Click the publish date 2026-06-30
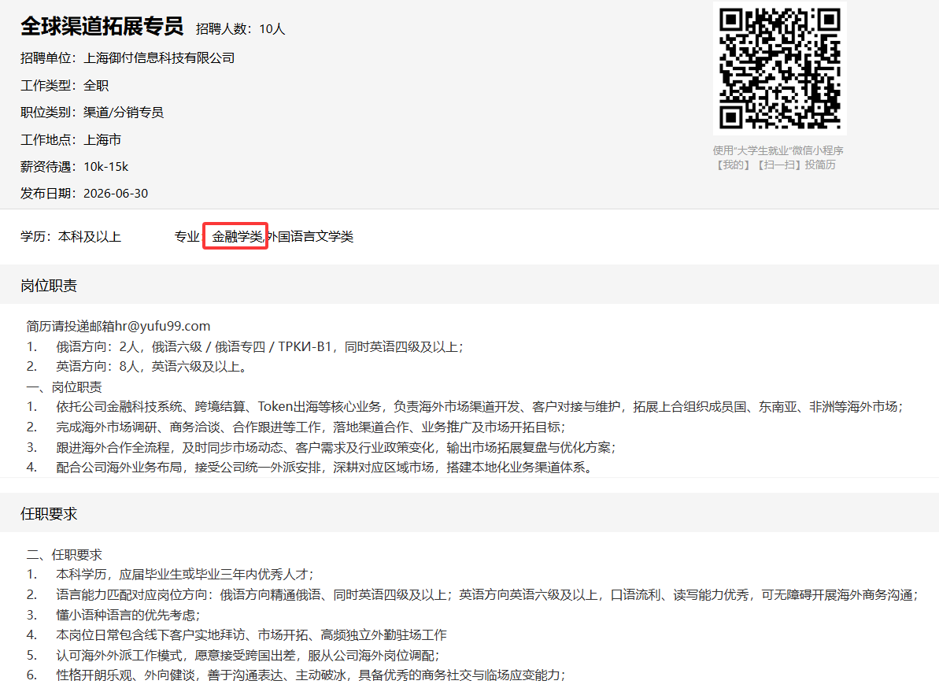 click(x=116, y=194)
